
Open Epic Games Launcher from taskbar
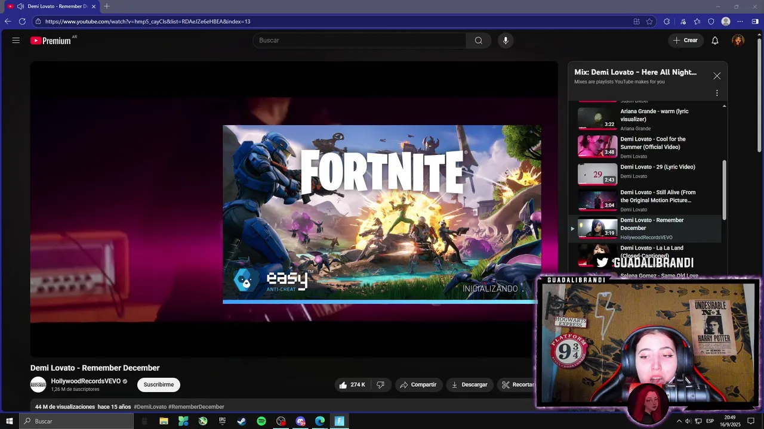(222, 421)
